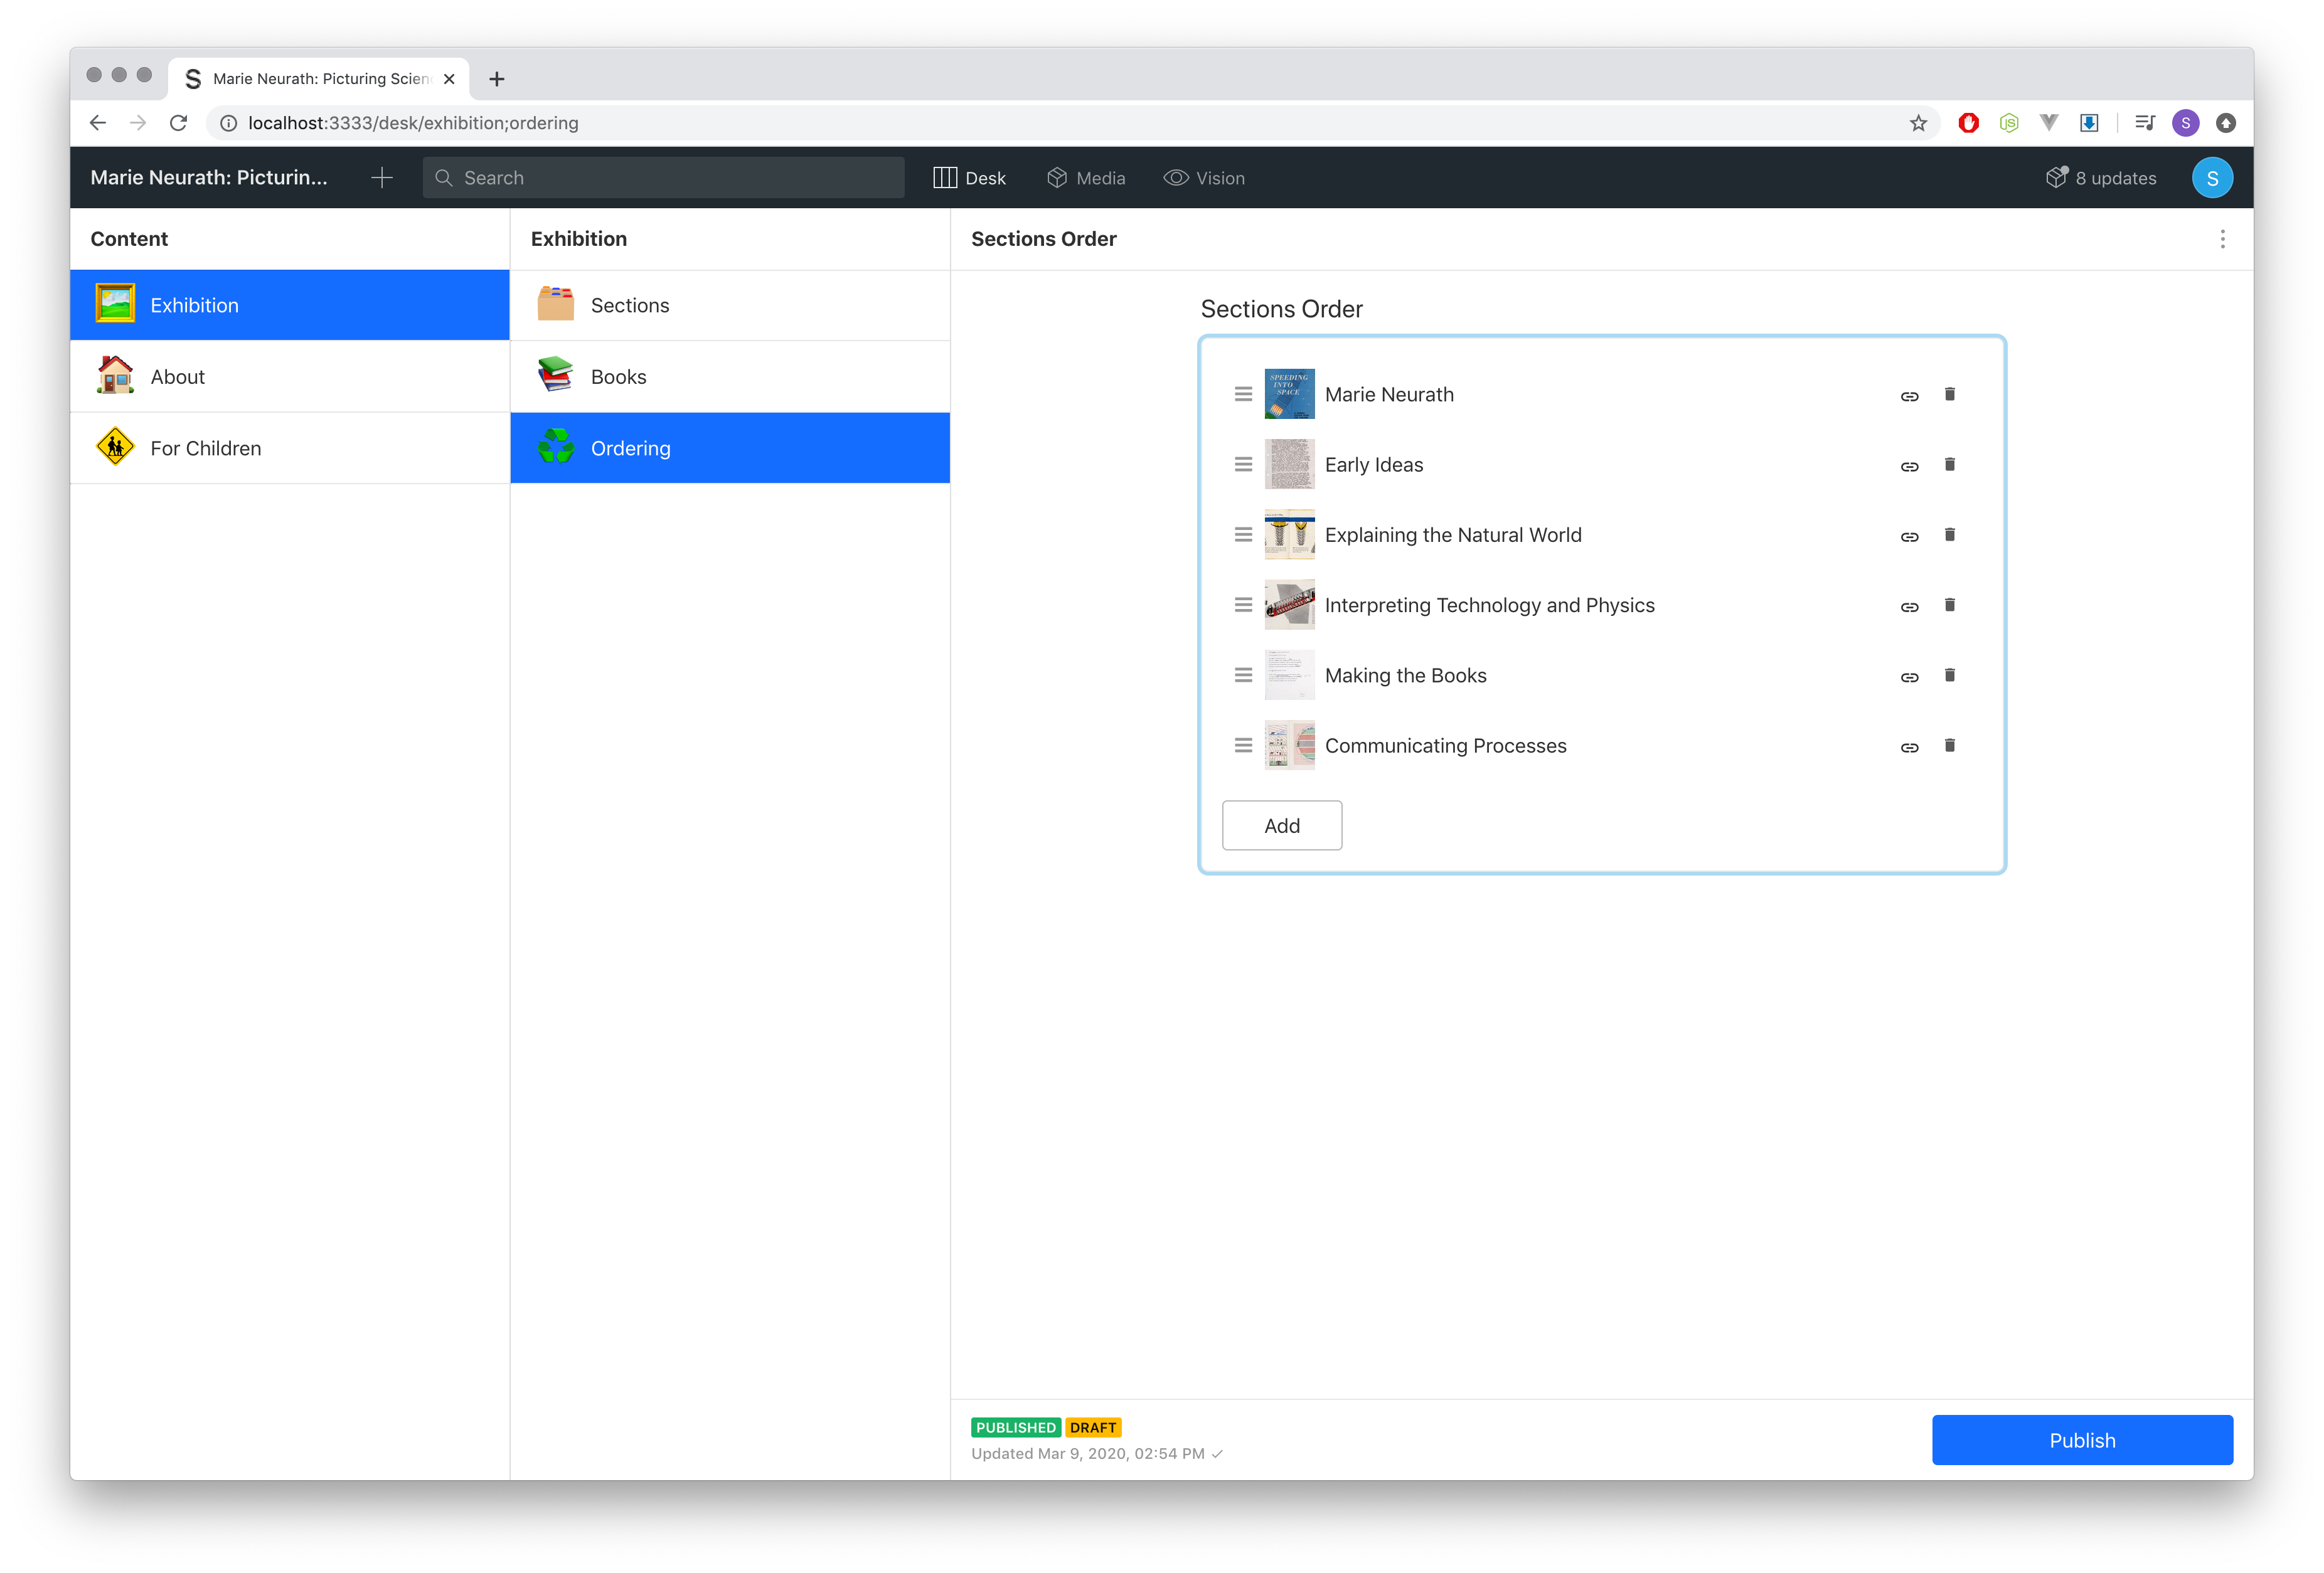The height and width of the screenshot is (1573, 2324).
Task: Delete the Early Ideas section with trash icon
Action: (x=1949, y=463)
